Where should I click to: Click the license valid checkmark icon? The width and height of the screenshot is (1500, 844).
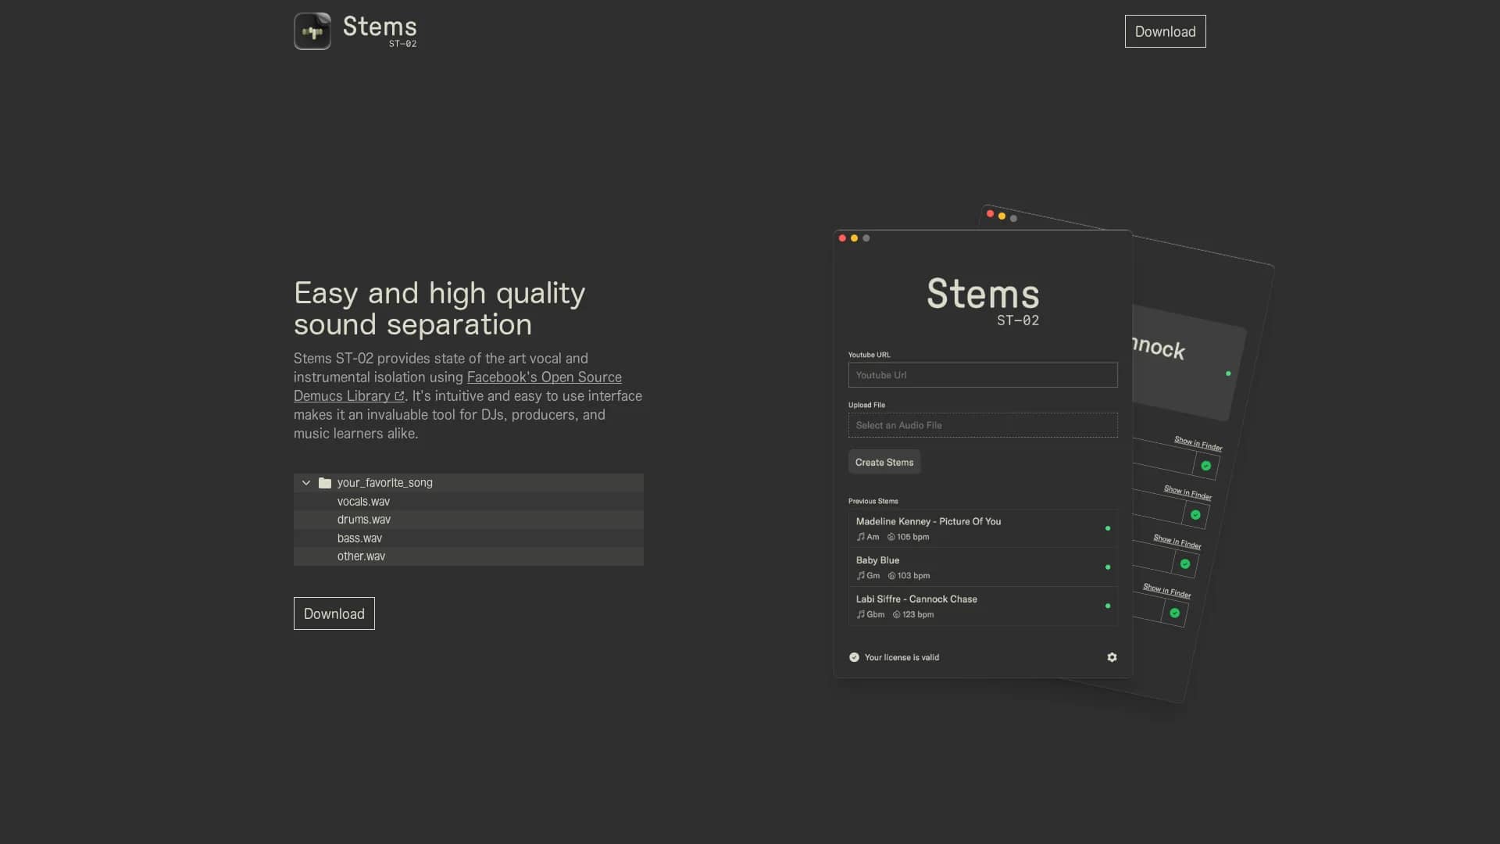click(x=854, y=657)
